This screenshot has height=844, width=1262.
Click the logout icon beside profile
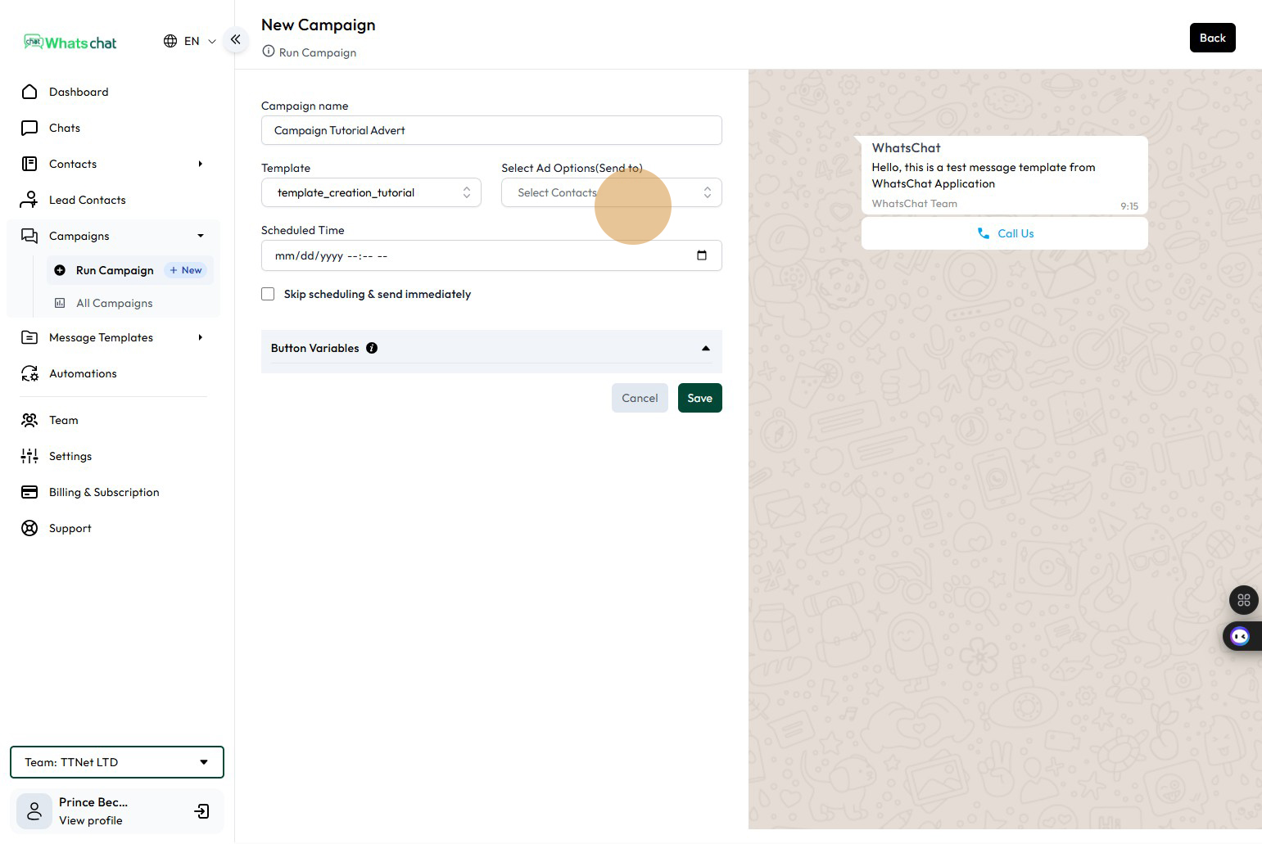point(201,811)
